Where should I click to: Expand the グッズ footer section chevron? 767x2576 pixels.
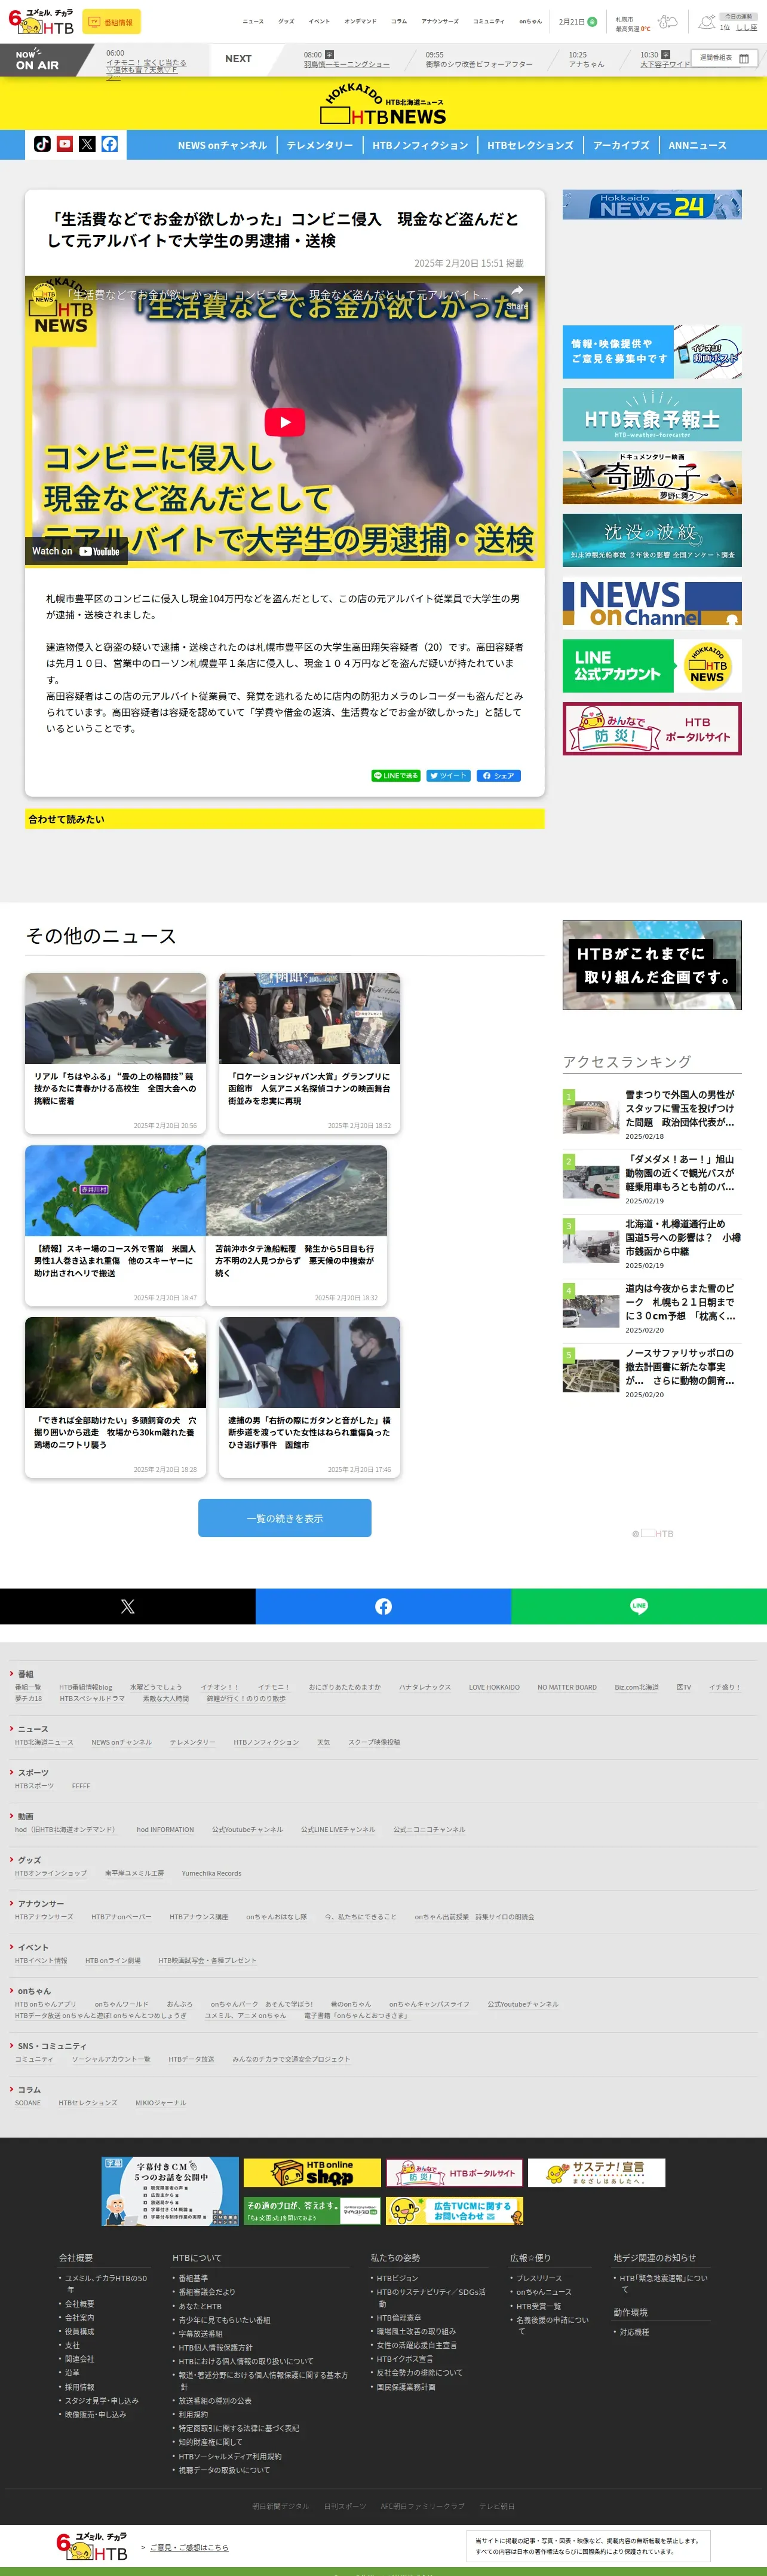[12, 1859]
